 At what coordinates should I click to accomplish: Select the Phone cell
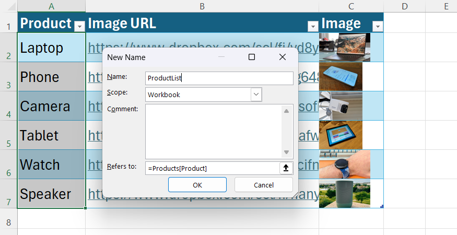coord(51,77)
